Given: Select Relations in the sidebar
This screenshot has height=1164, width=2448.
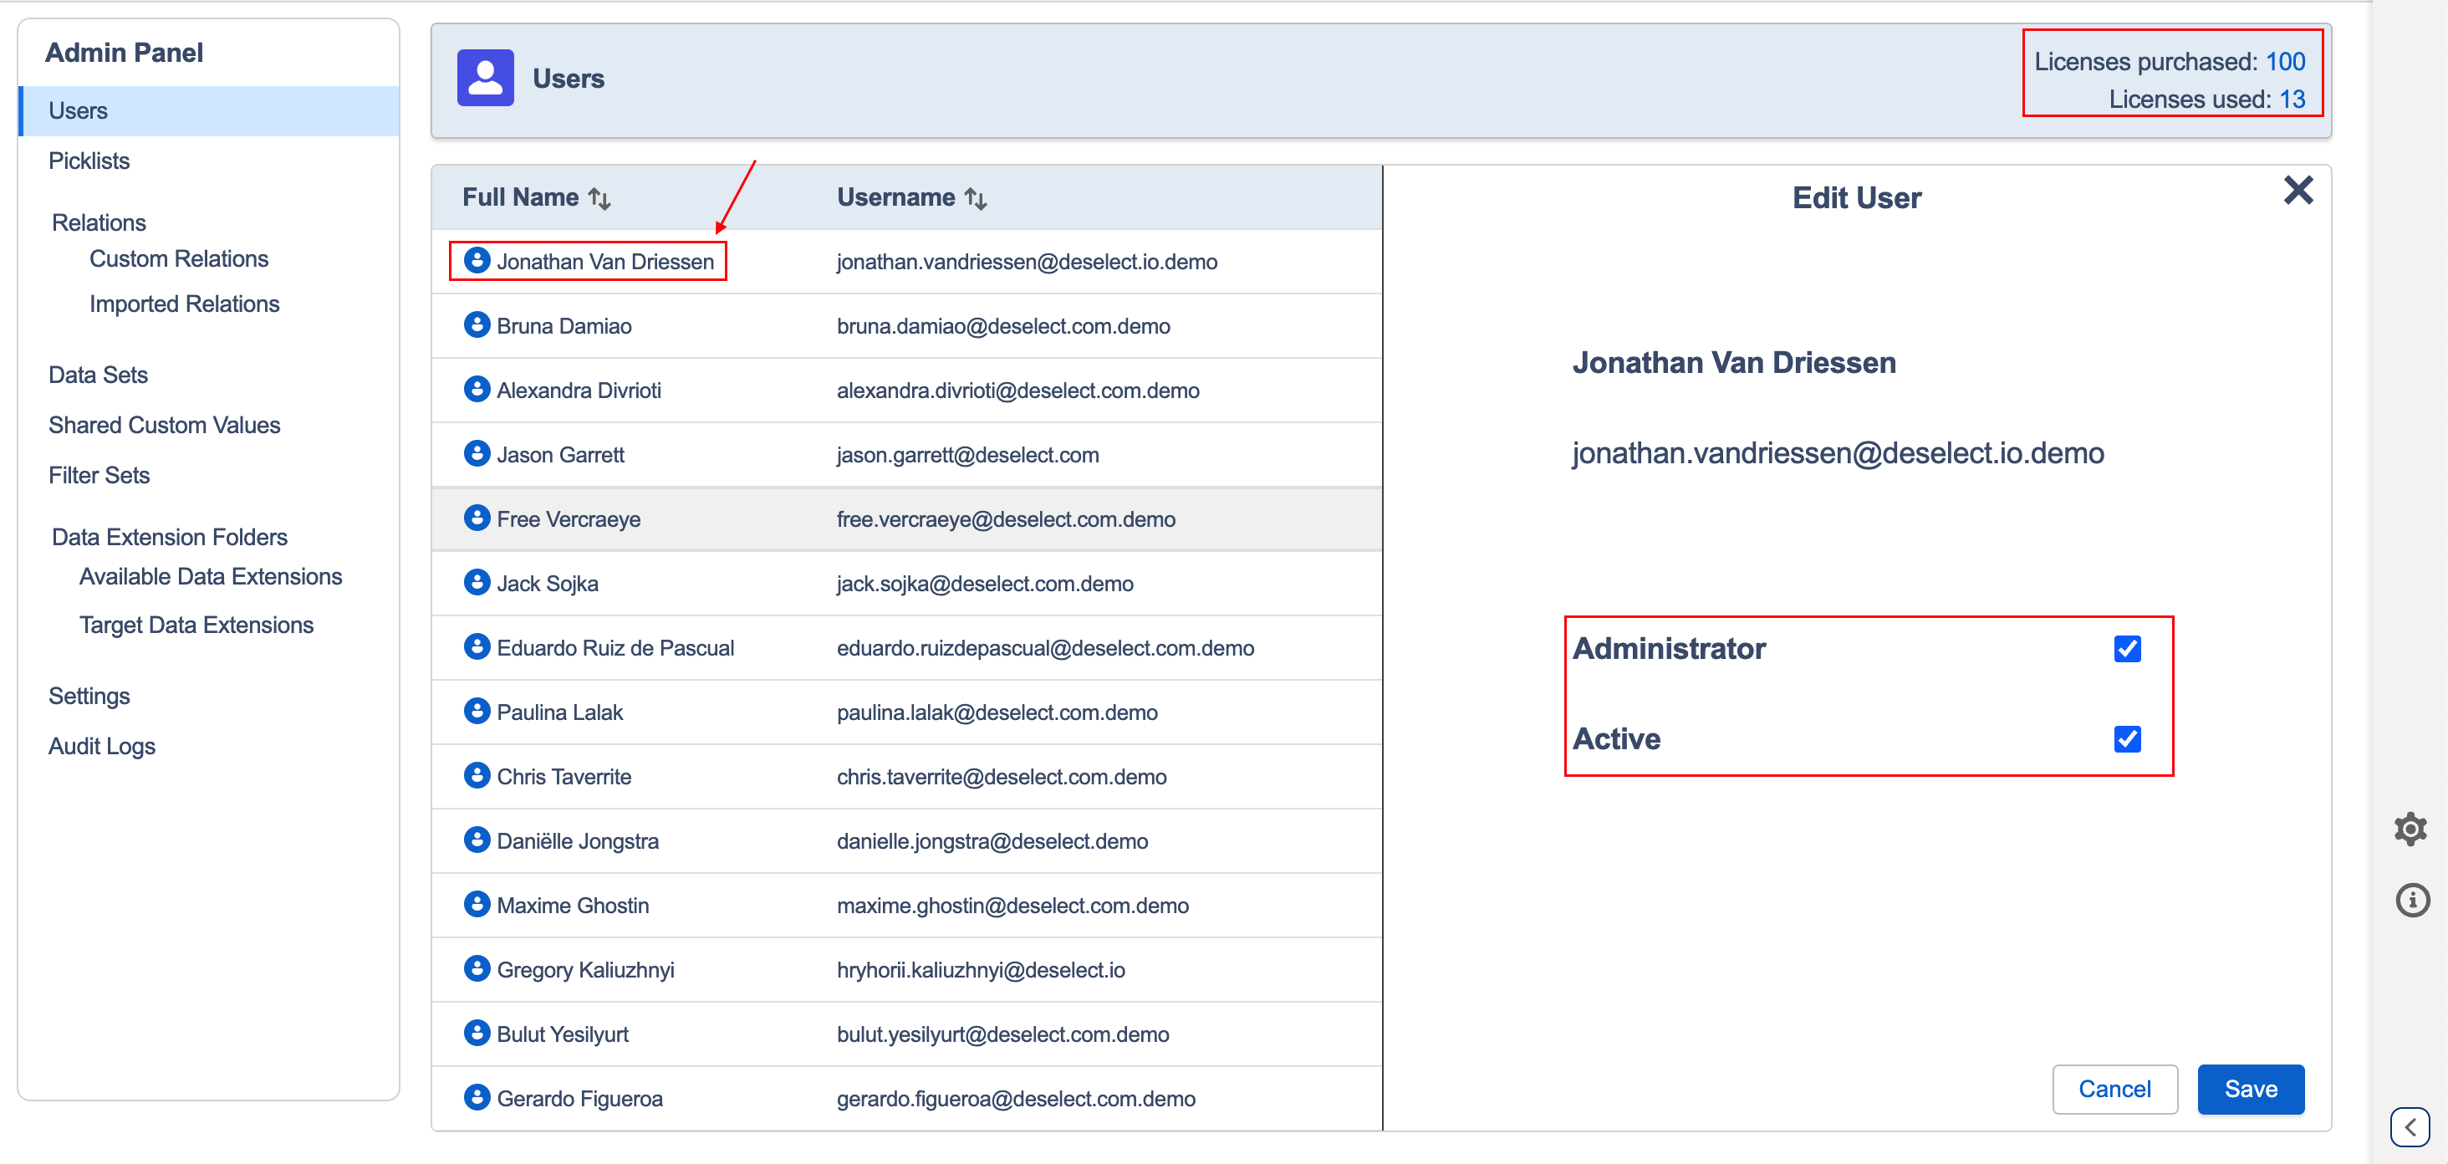Looking at the screenshot, I should pos(99,223).
